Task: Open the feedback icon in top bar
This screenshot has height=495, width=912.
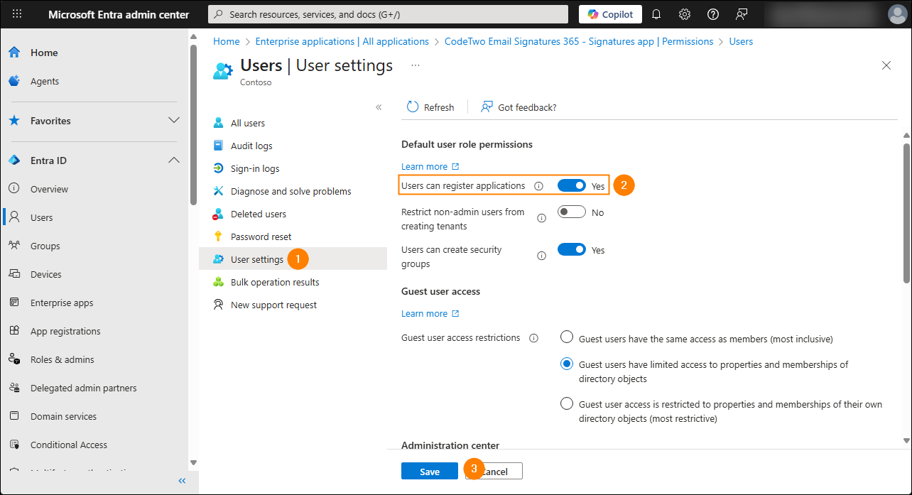Action: click(x=742, y=14)
